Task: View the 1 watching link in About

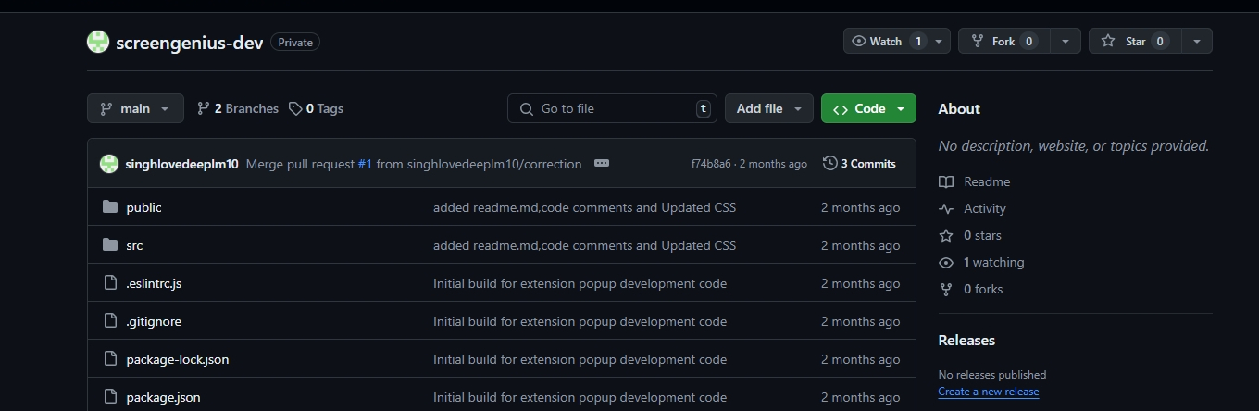Action: pyautogui.click(x=981, y=262)
